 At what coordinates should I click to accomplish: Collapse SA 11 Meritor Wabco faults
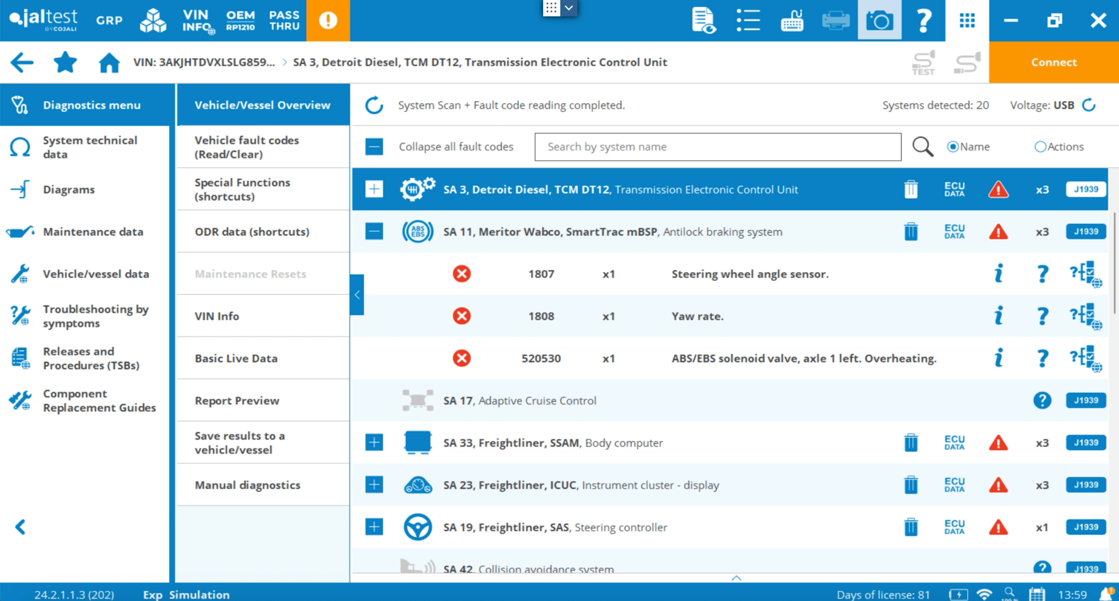(x=374, y=231)
